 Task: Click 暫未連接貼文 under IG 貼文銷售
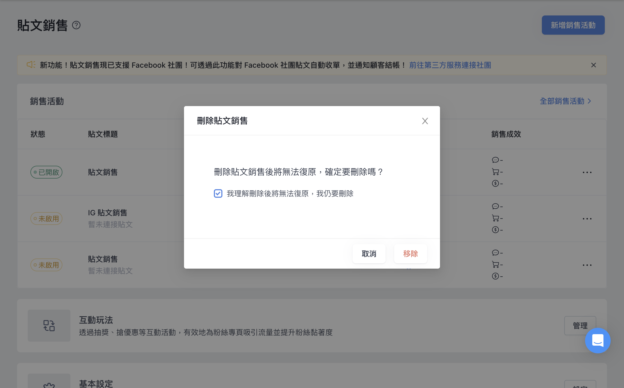pyautogui.click(x=110, y=225)
